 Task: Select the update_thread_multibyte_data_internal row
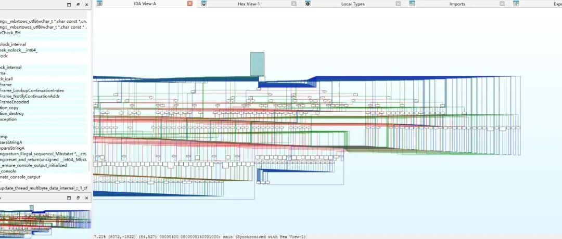pos(43,188)
